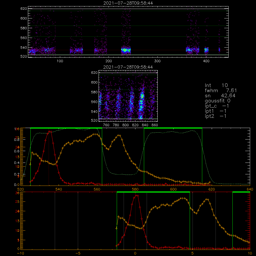This screenshot has height=256, width=256.
Task: Click the '820' x-axis label of middle spectrogram
Action: coord(135,125)
